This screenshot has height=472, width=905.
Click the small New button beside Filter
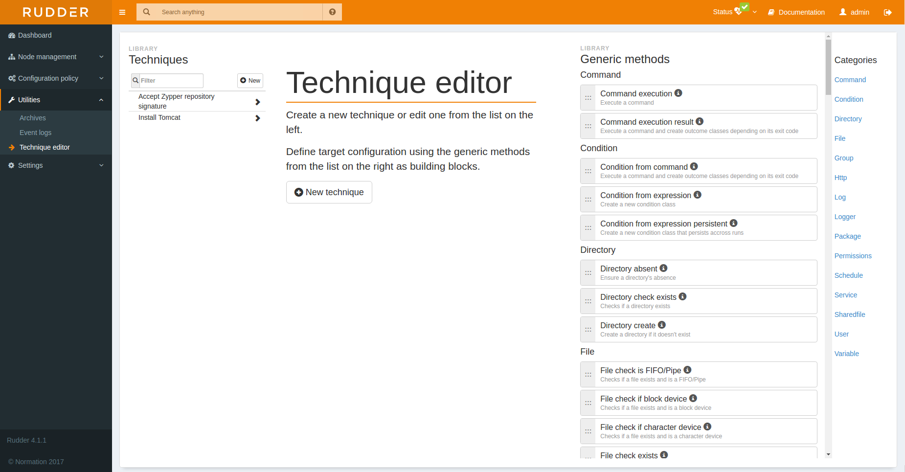click(x=250, y=81)
